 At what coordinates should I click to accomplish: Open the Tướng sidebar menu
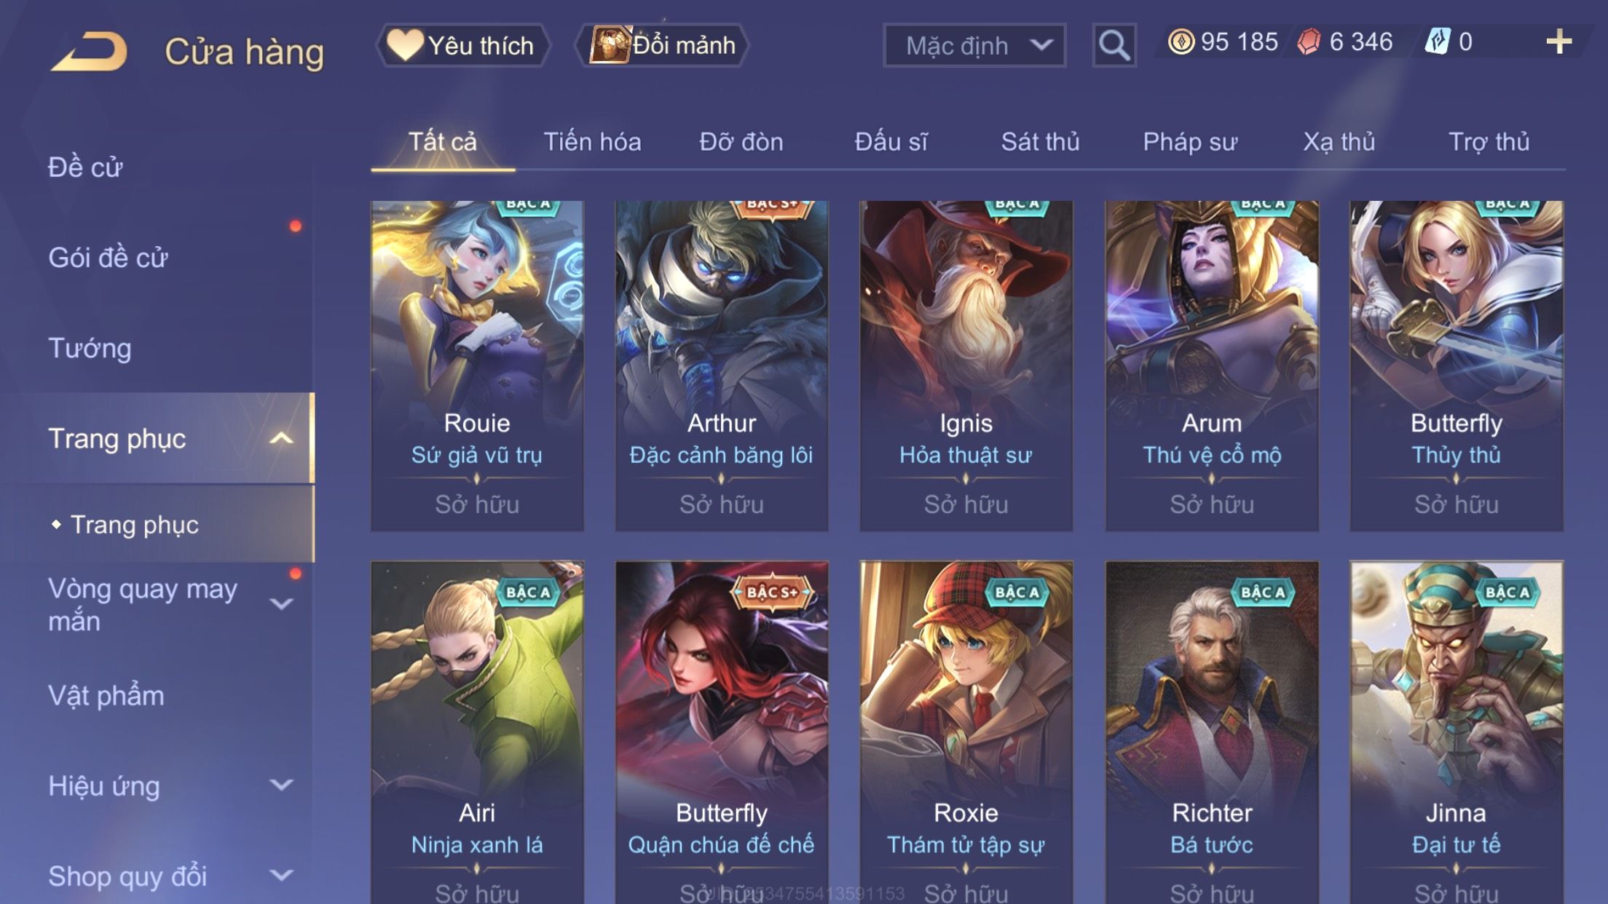tap(90, 348)
